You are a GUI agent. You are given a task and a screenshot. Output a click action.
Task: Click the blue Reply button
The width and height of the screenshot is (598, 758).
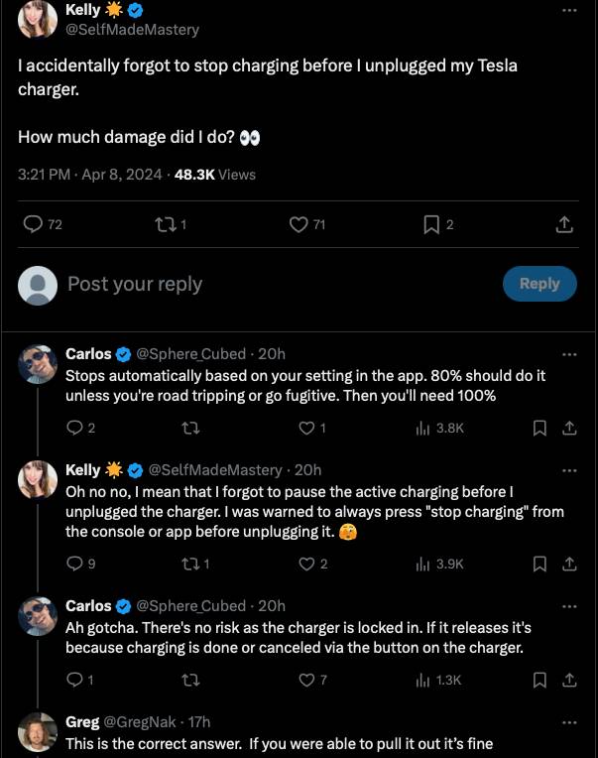click(x=538, y=284)
